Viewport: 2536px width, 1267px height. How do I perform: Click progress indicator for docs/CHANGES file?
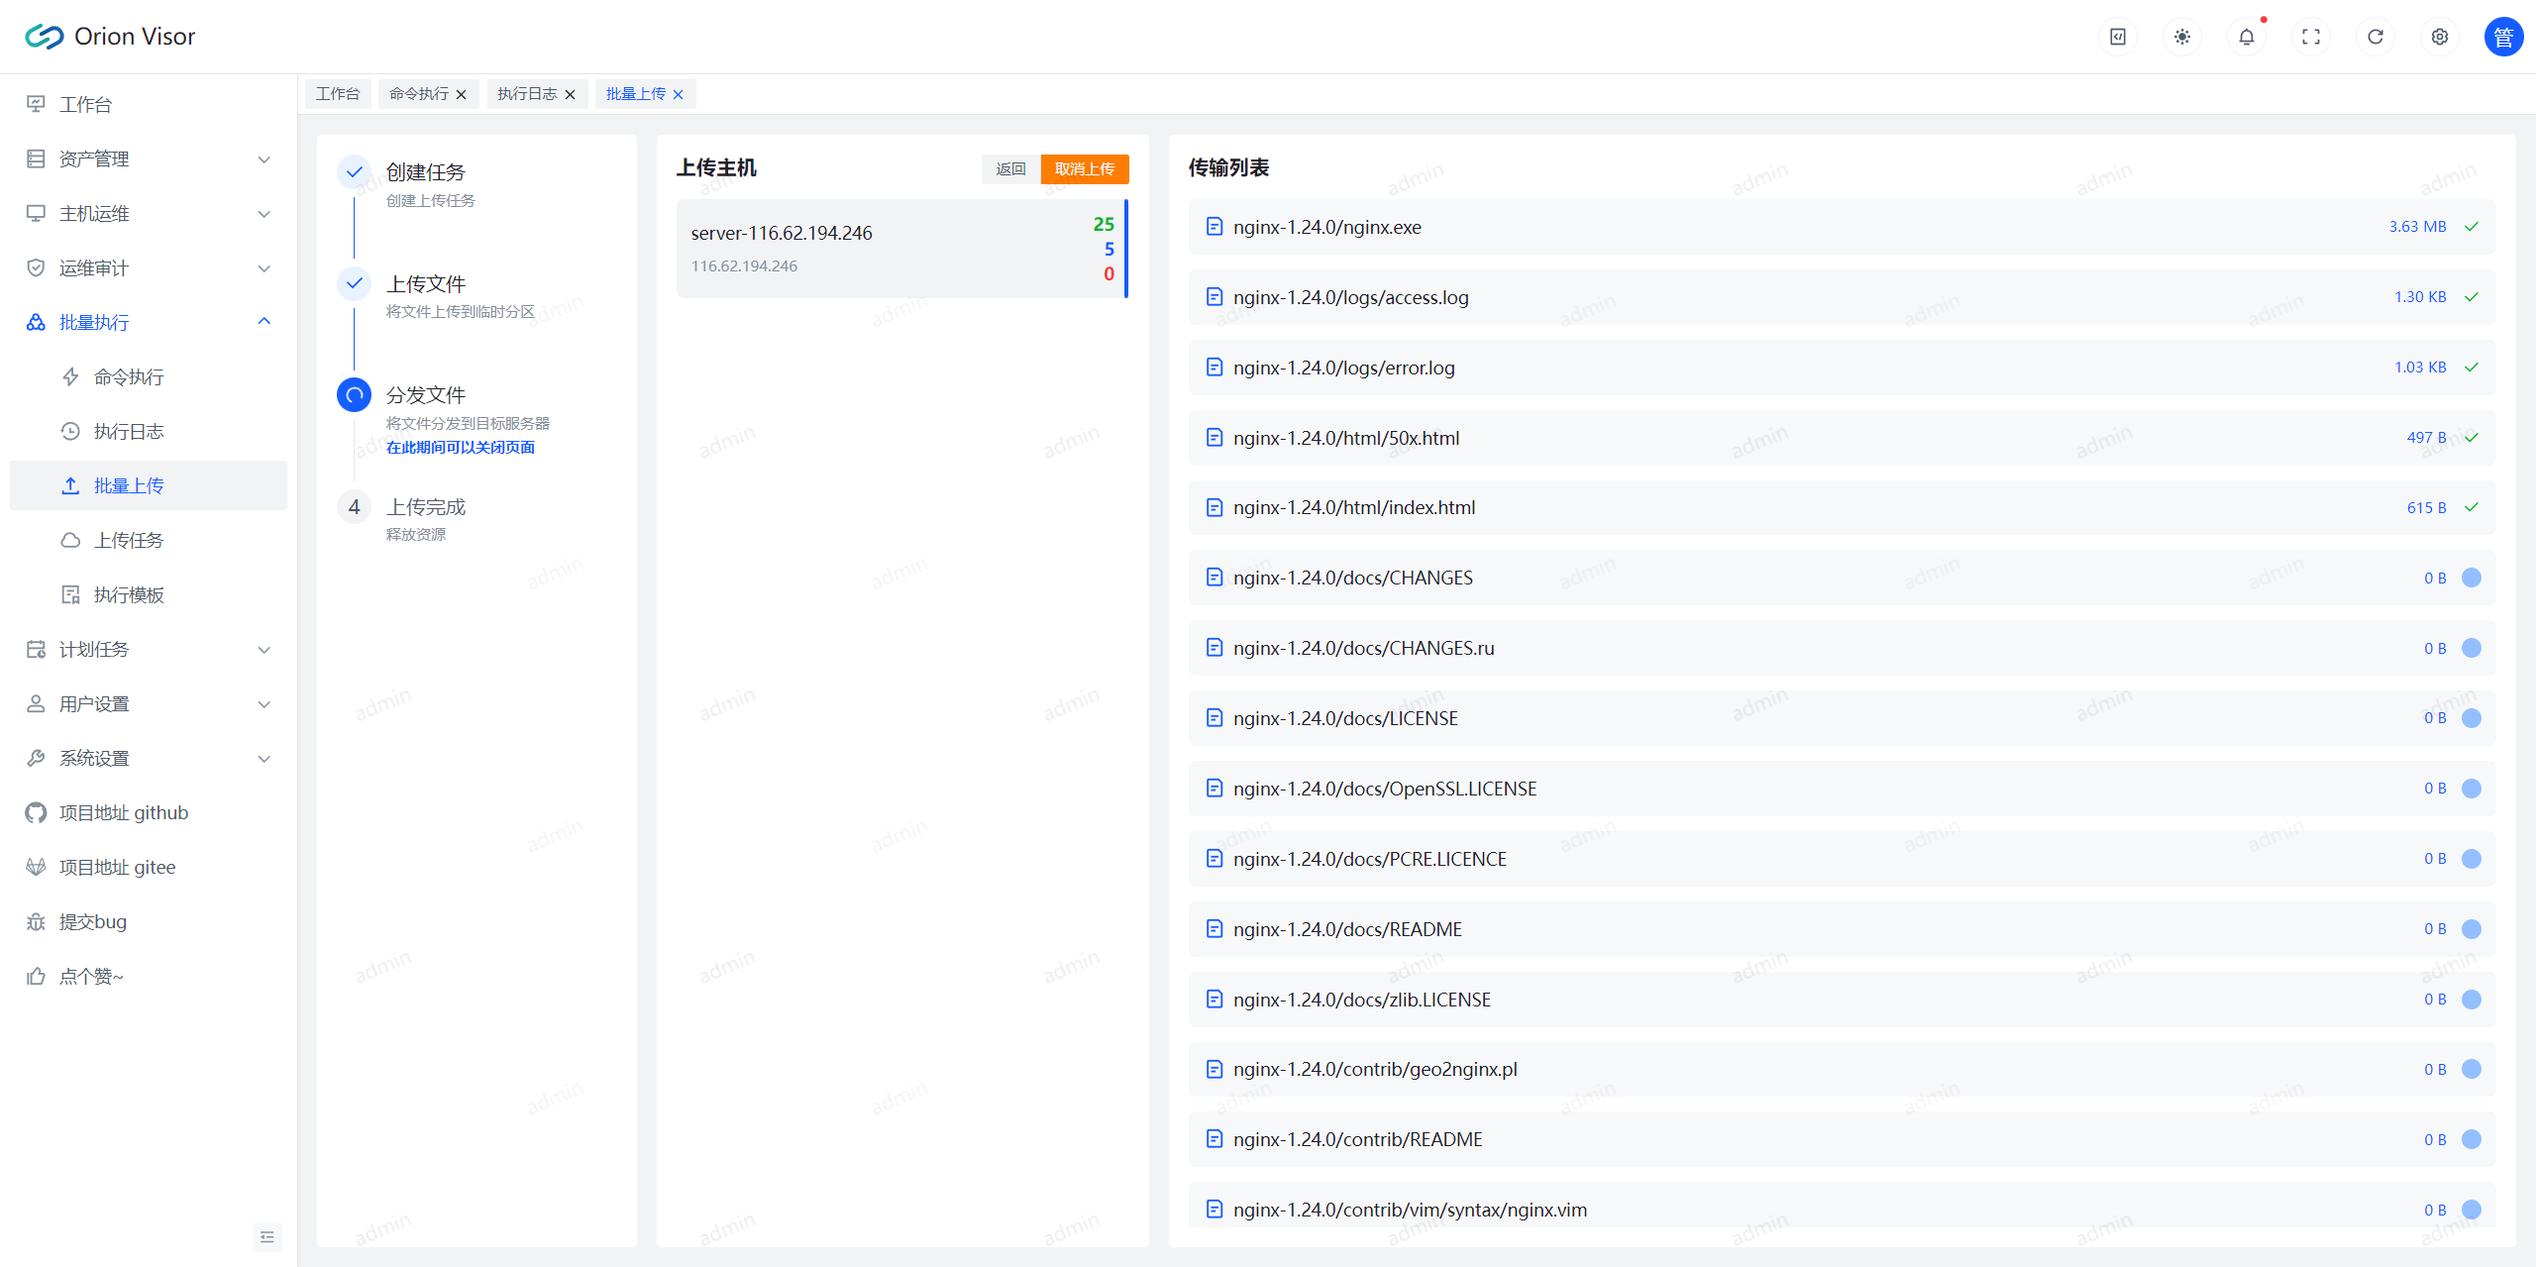(x=2471, y=578)
